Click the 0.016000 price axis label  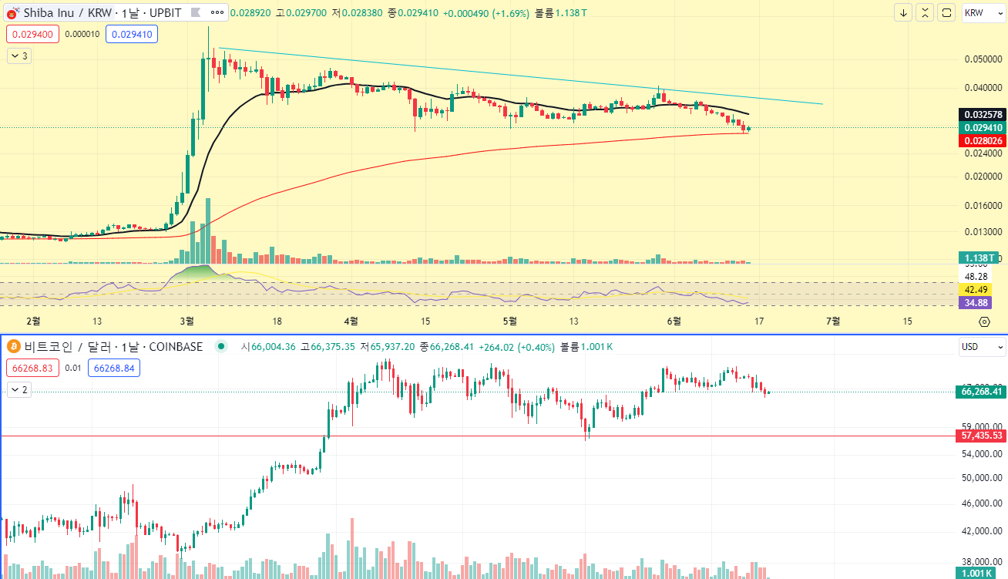982,206
